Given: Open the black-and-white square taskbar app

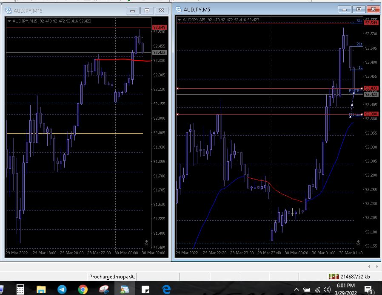Looking at the screenshot, I should click(145, 289).
